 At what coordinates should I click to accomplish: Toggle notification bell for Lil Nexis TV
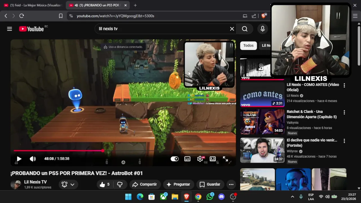(68, 184)
